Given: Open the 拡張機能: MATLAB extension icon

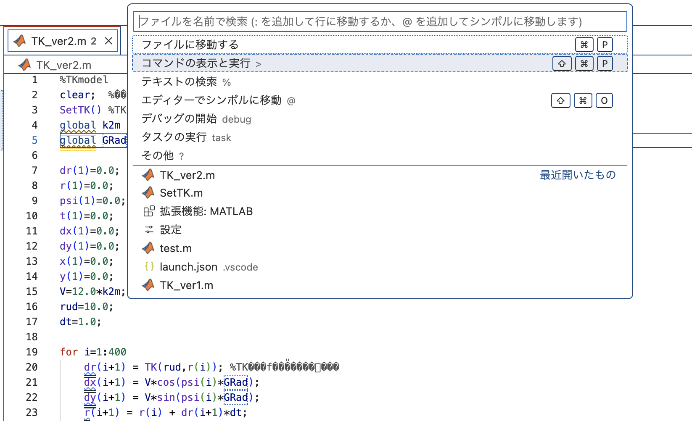Looking at the screenshot, I should point(148,211).
